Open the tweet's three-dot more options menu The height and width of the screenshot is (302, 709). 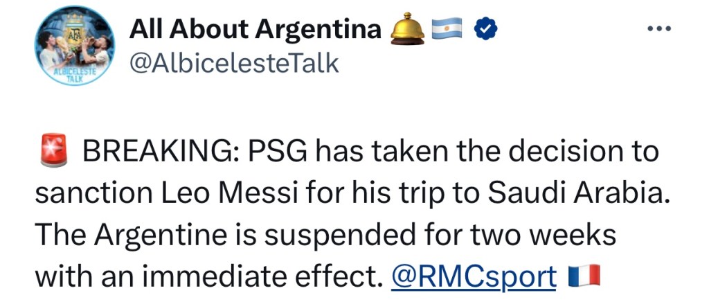pyautogui.click(x=658, y=30)
